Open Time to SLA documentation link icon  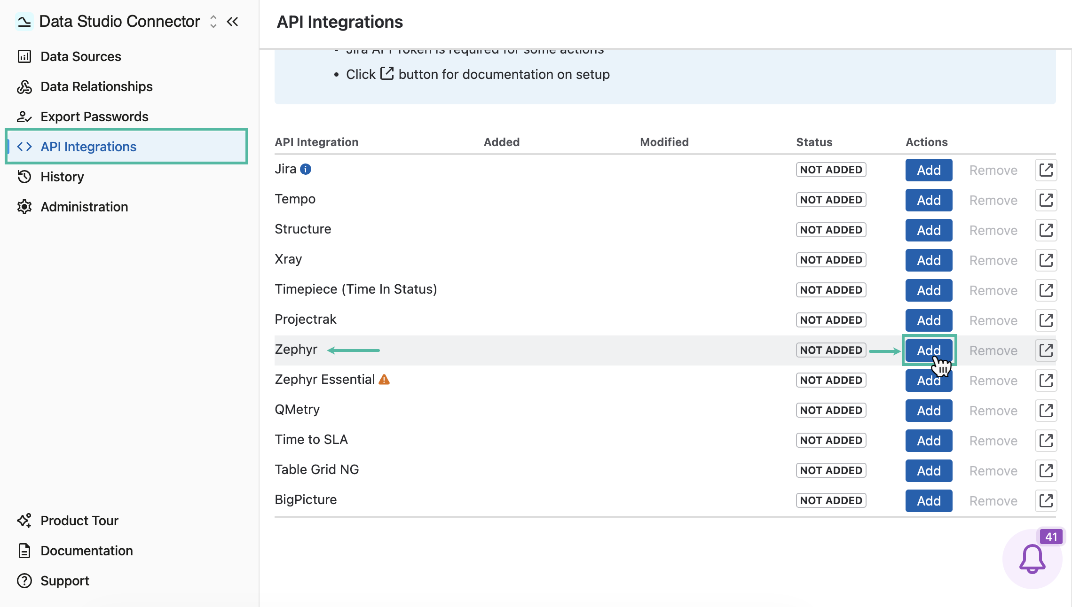1046,441
